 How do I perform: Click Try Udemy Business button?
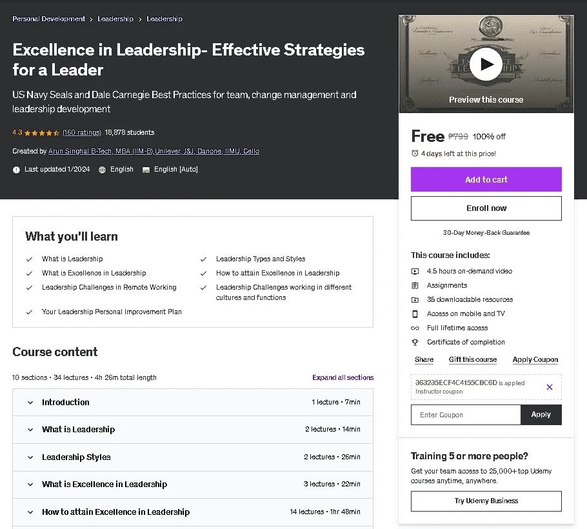[x=486, y=501]
